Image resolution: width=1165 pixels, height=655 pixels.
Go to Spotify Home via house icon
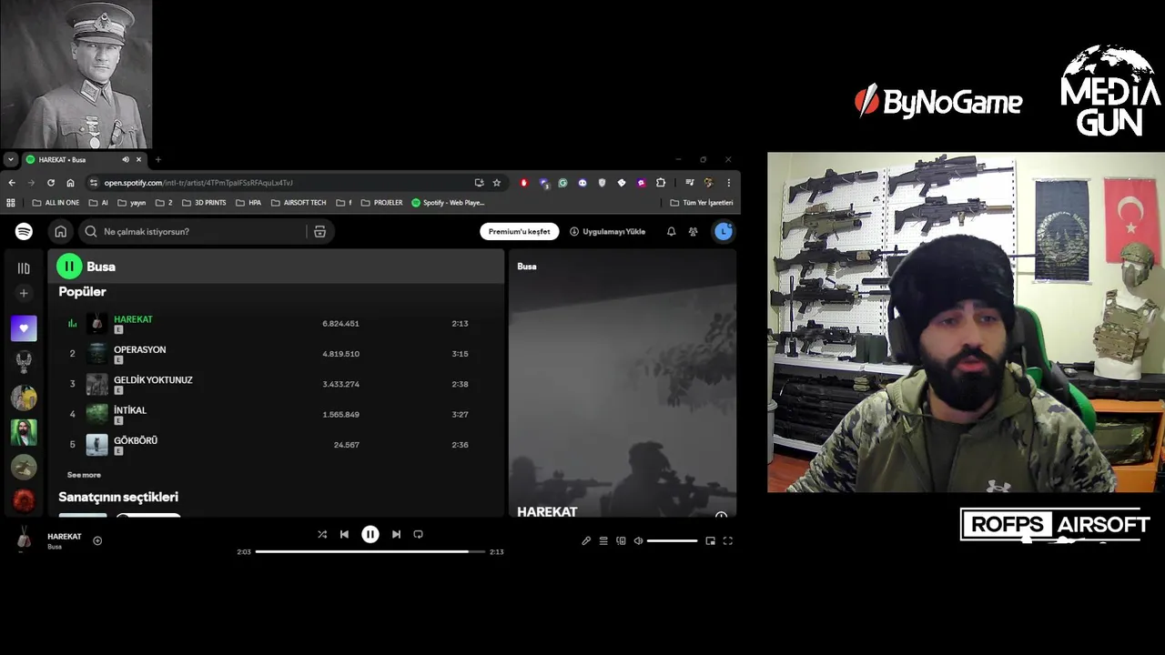tap(60, 232)
